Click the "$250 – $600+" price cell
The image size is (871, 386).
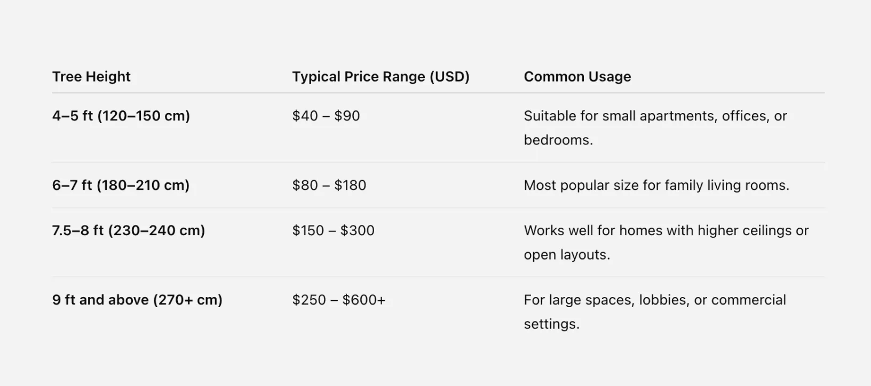[339, 300]
